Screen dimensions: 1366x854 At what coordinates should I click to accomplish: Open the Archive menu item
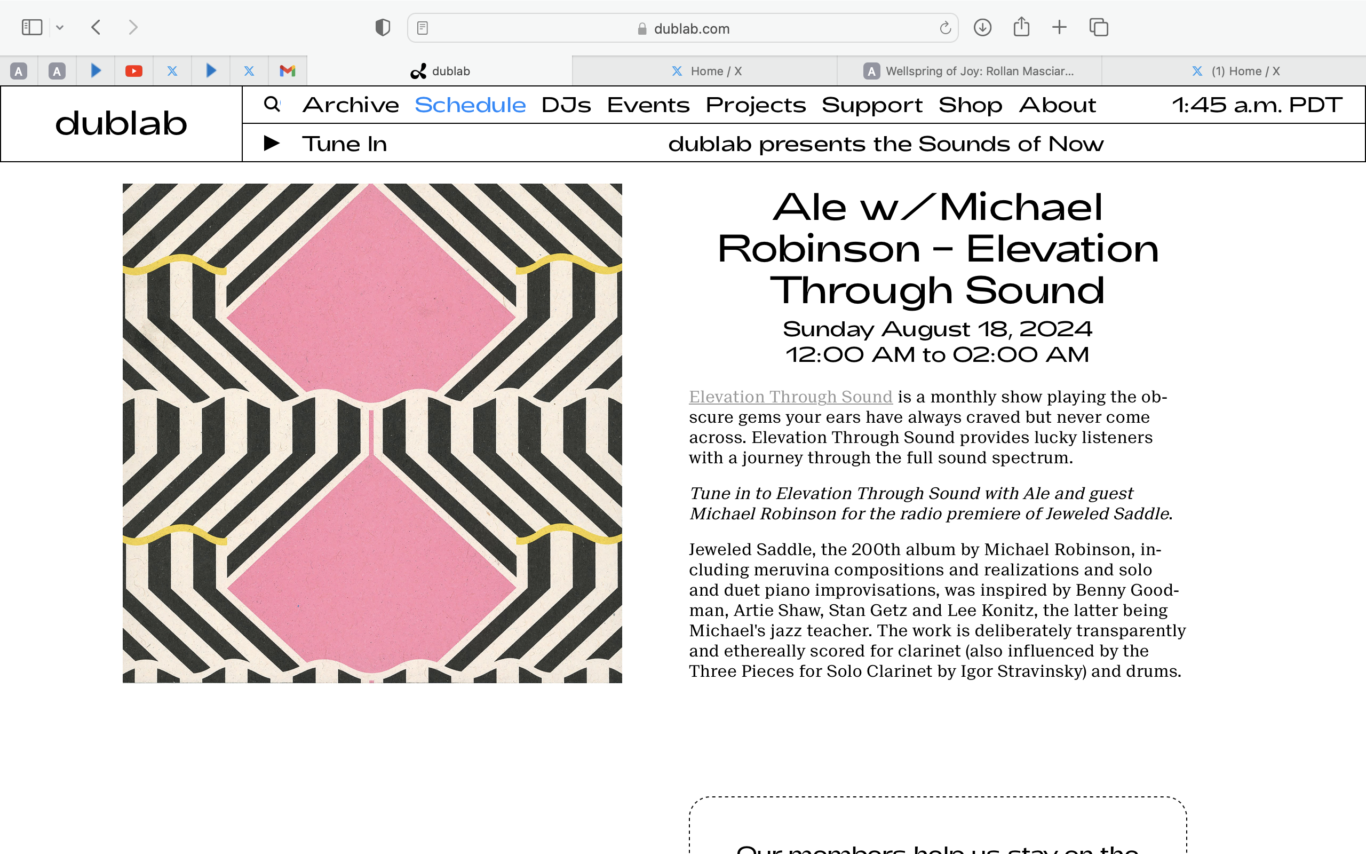351,105
